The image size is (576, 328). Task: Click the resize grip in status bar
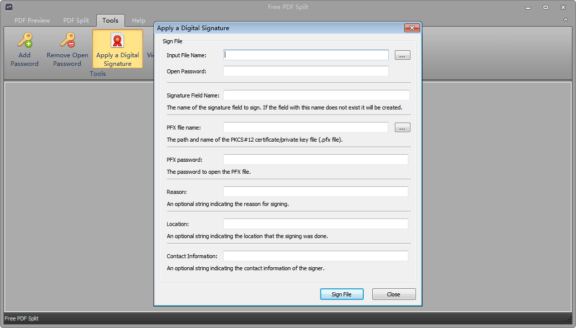[569, 319]
